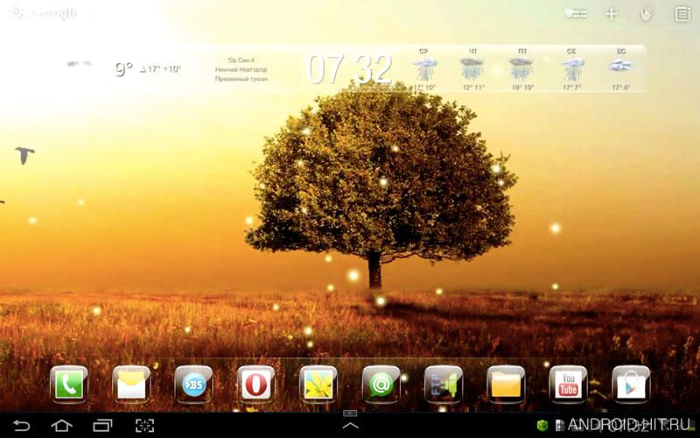Tap the screenshot capture button
Viewport: 700px width, 438px height.
point(144,426)
